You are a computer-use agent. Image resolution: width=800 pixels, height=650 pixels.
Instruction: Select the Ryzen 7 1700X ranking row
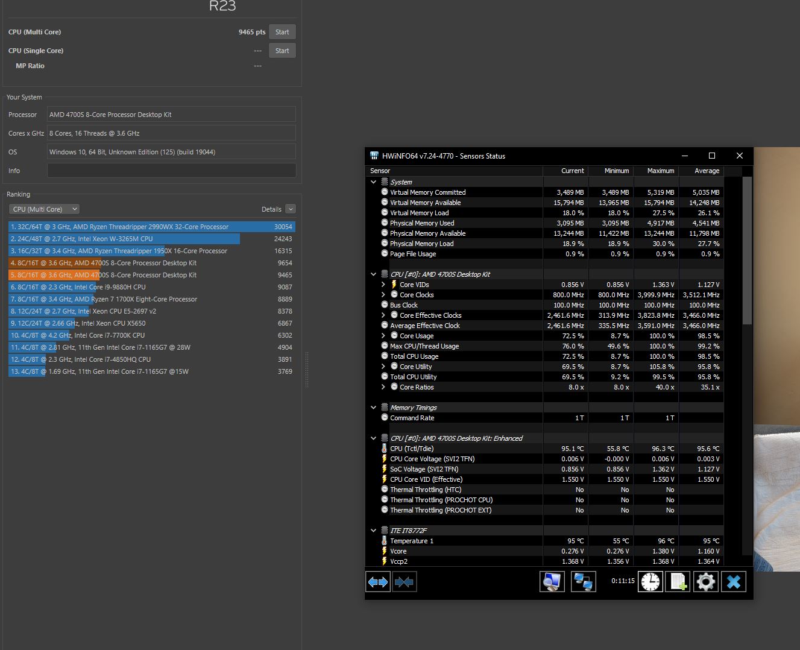(152, 299)
